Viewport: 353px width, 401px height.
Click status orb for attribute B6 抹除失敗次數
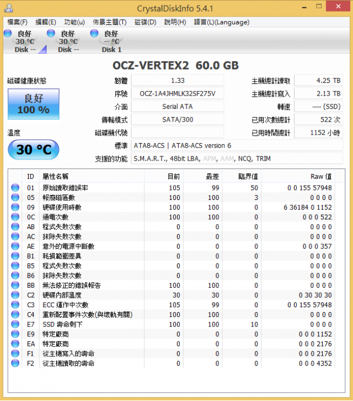click(x=15, y=276)
